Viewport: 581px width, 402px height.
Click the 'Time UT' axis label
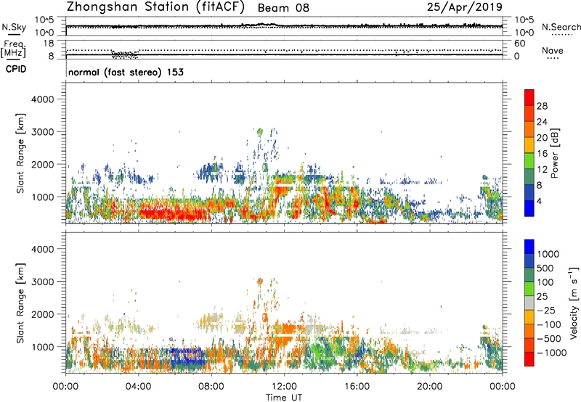point(284,398)
